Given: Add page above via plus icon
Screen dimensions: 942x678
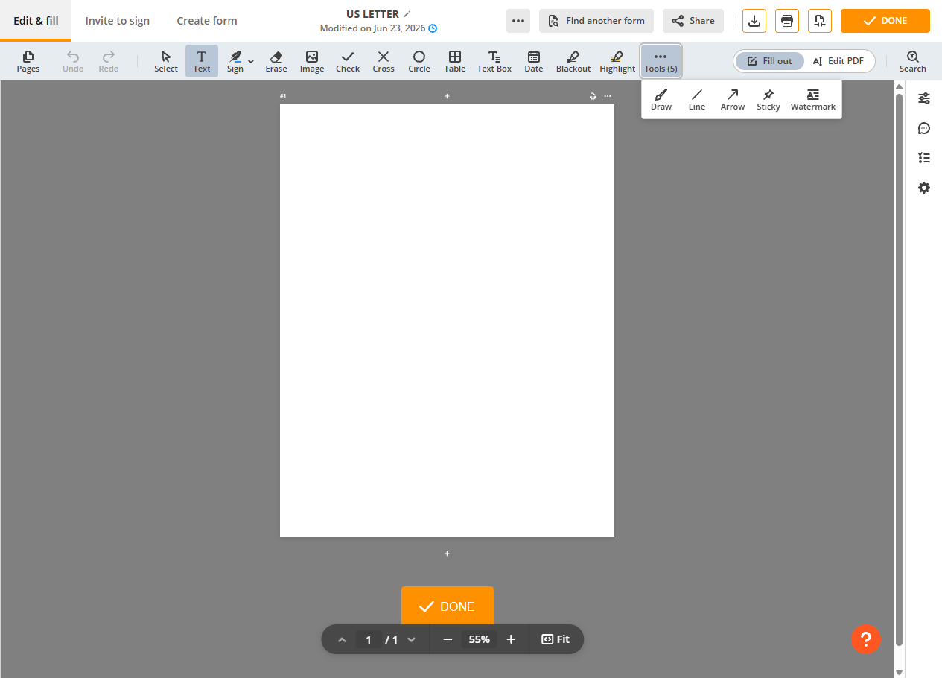Looking at the screenshot, I should 447,96.
